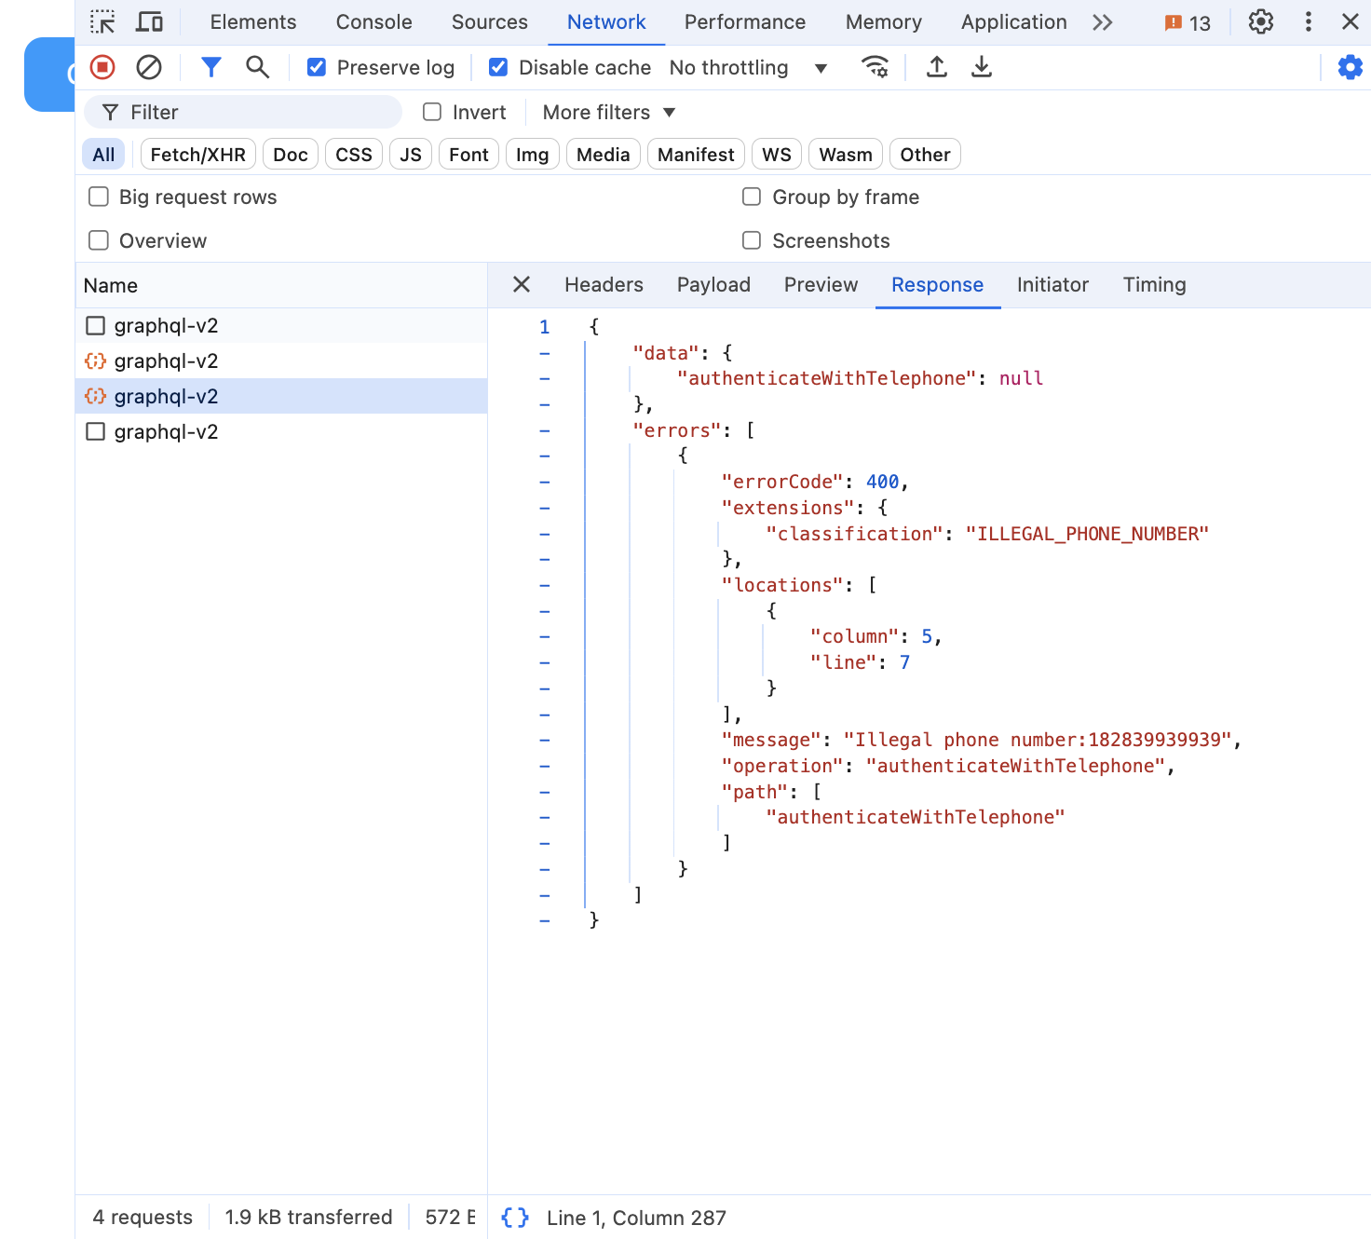Stop recording network log
1371x1239 pixels.
click(102, 67)
